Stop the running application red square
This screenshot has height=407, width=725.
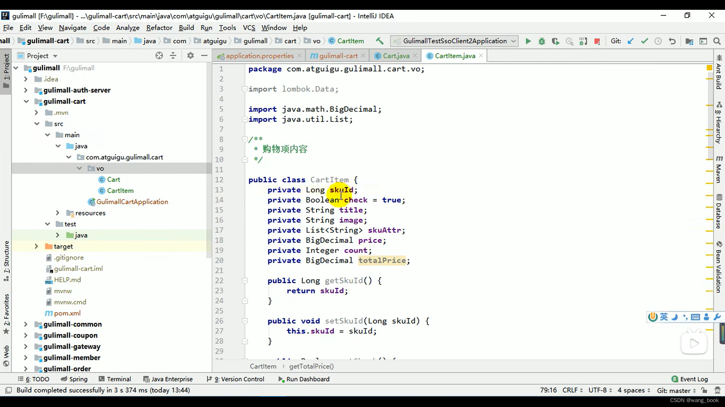coord(597,41)
